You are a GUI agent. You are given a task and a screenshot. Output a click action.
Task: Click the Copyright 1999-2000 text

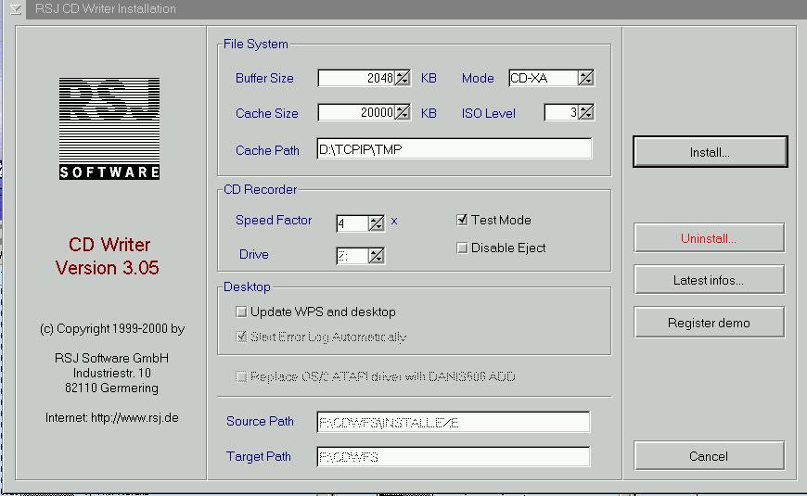click(112, 329)
